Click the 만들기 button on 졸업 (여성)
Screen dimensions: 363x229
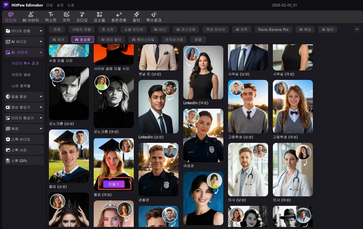tap(114, 184)
